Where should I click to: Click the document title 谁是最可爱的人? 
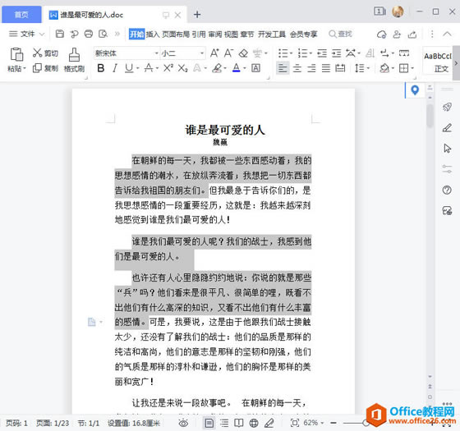click(225, 130)
